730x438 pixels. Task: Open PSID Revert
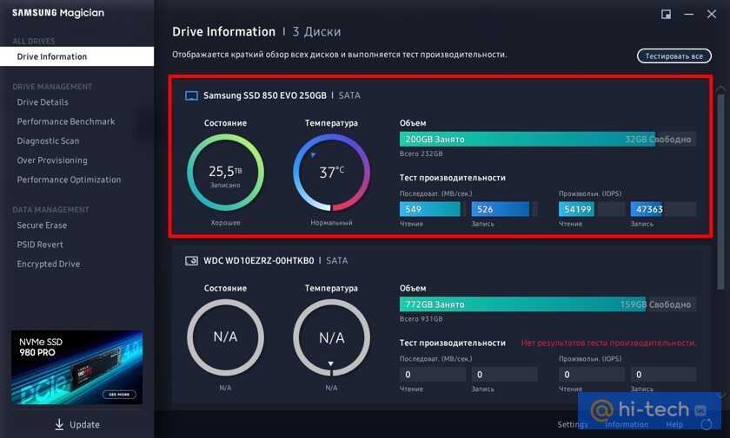[40, 245]
